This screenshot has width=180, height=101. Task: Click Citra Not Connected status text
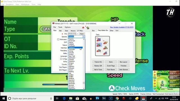pos(166,94)
